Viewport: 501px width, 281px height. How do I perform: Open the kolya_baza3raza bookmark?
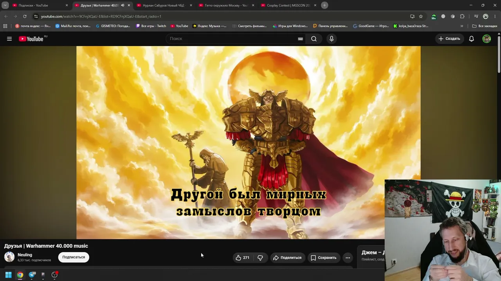click(411, 26)
